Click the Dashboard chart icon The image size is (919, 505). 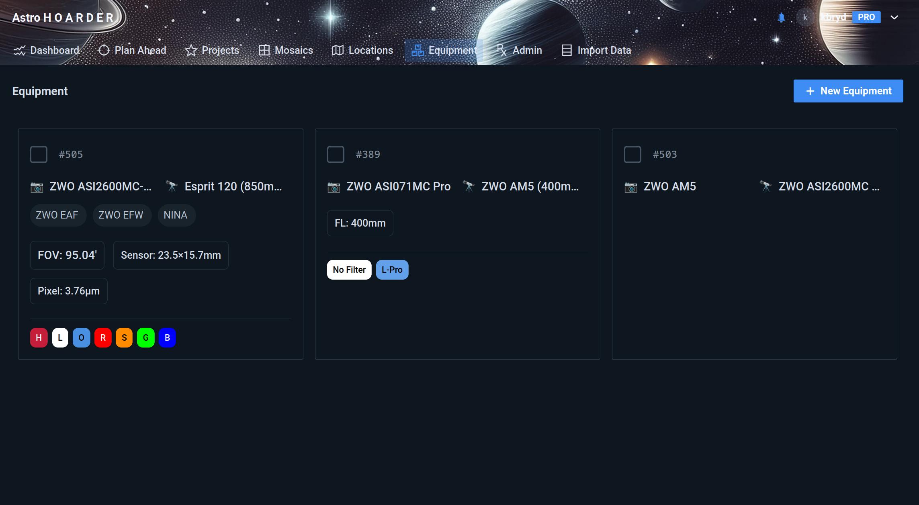click(19, 51)
